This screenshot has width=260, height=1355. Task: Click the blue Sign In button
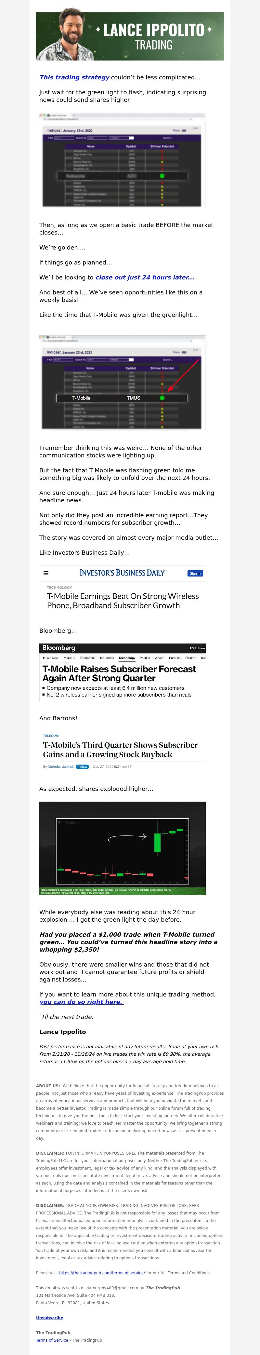click(x=195, y=573)
